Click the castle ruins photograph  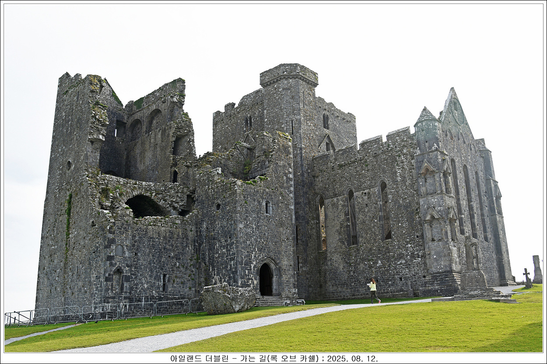pyautogui.click(x=273, y=178)
